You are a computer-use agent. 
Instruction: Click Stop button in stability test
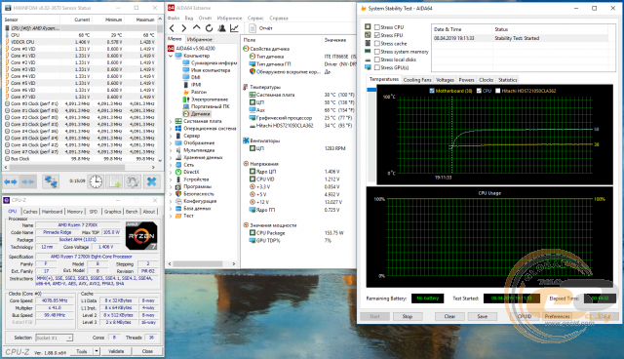click(408, 316)
